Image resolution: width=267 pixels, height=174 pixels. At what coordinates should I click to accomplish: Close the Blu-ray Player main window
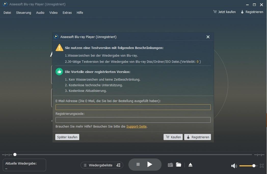point(261,5)
